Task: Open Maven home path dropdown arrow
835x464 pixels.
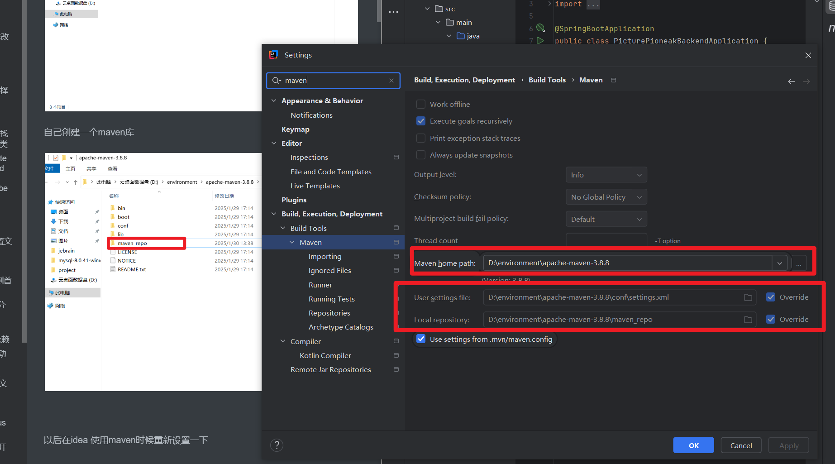Action: 779,263
